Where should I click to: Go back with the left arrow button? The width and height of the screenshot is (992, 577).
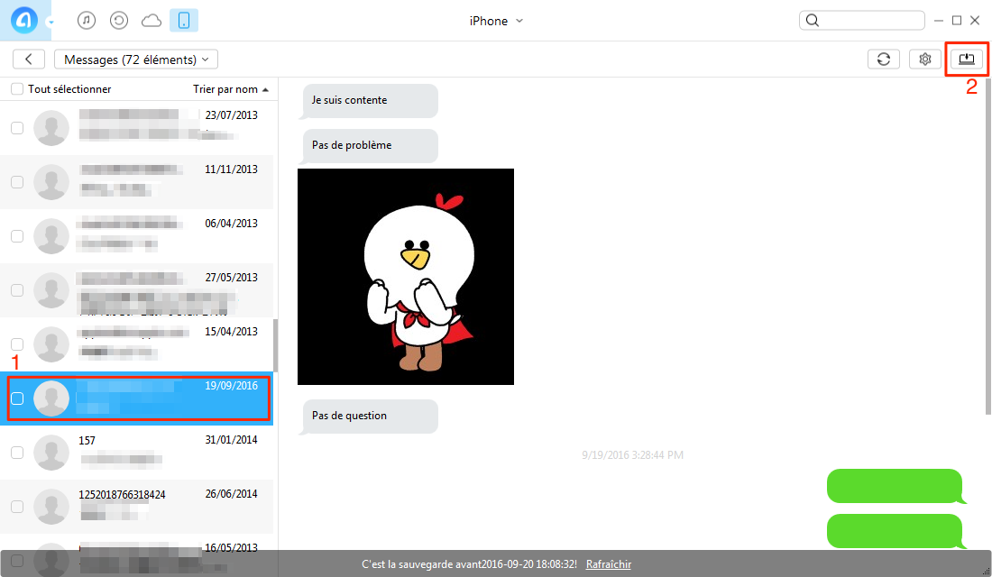29,59
